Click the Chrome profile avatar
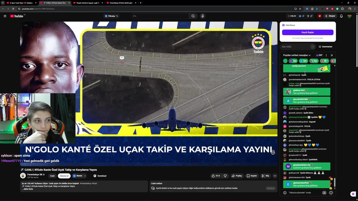The width and height of the screenshot is (358, 201). pyautogui.click(x=350, y=9)
